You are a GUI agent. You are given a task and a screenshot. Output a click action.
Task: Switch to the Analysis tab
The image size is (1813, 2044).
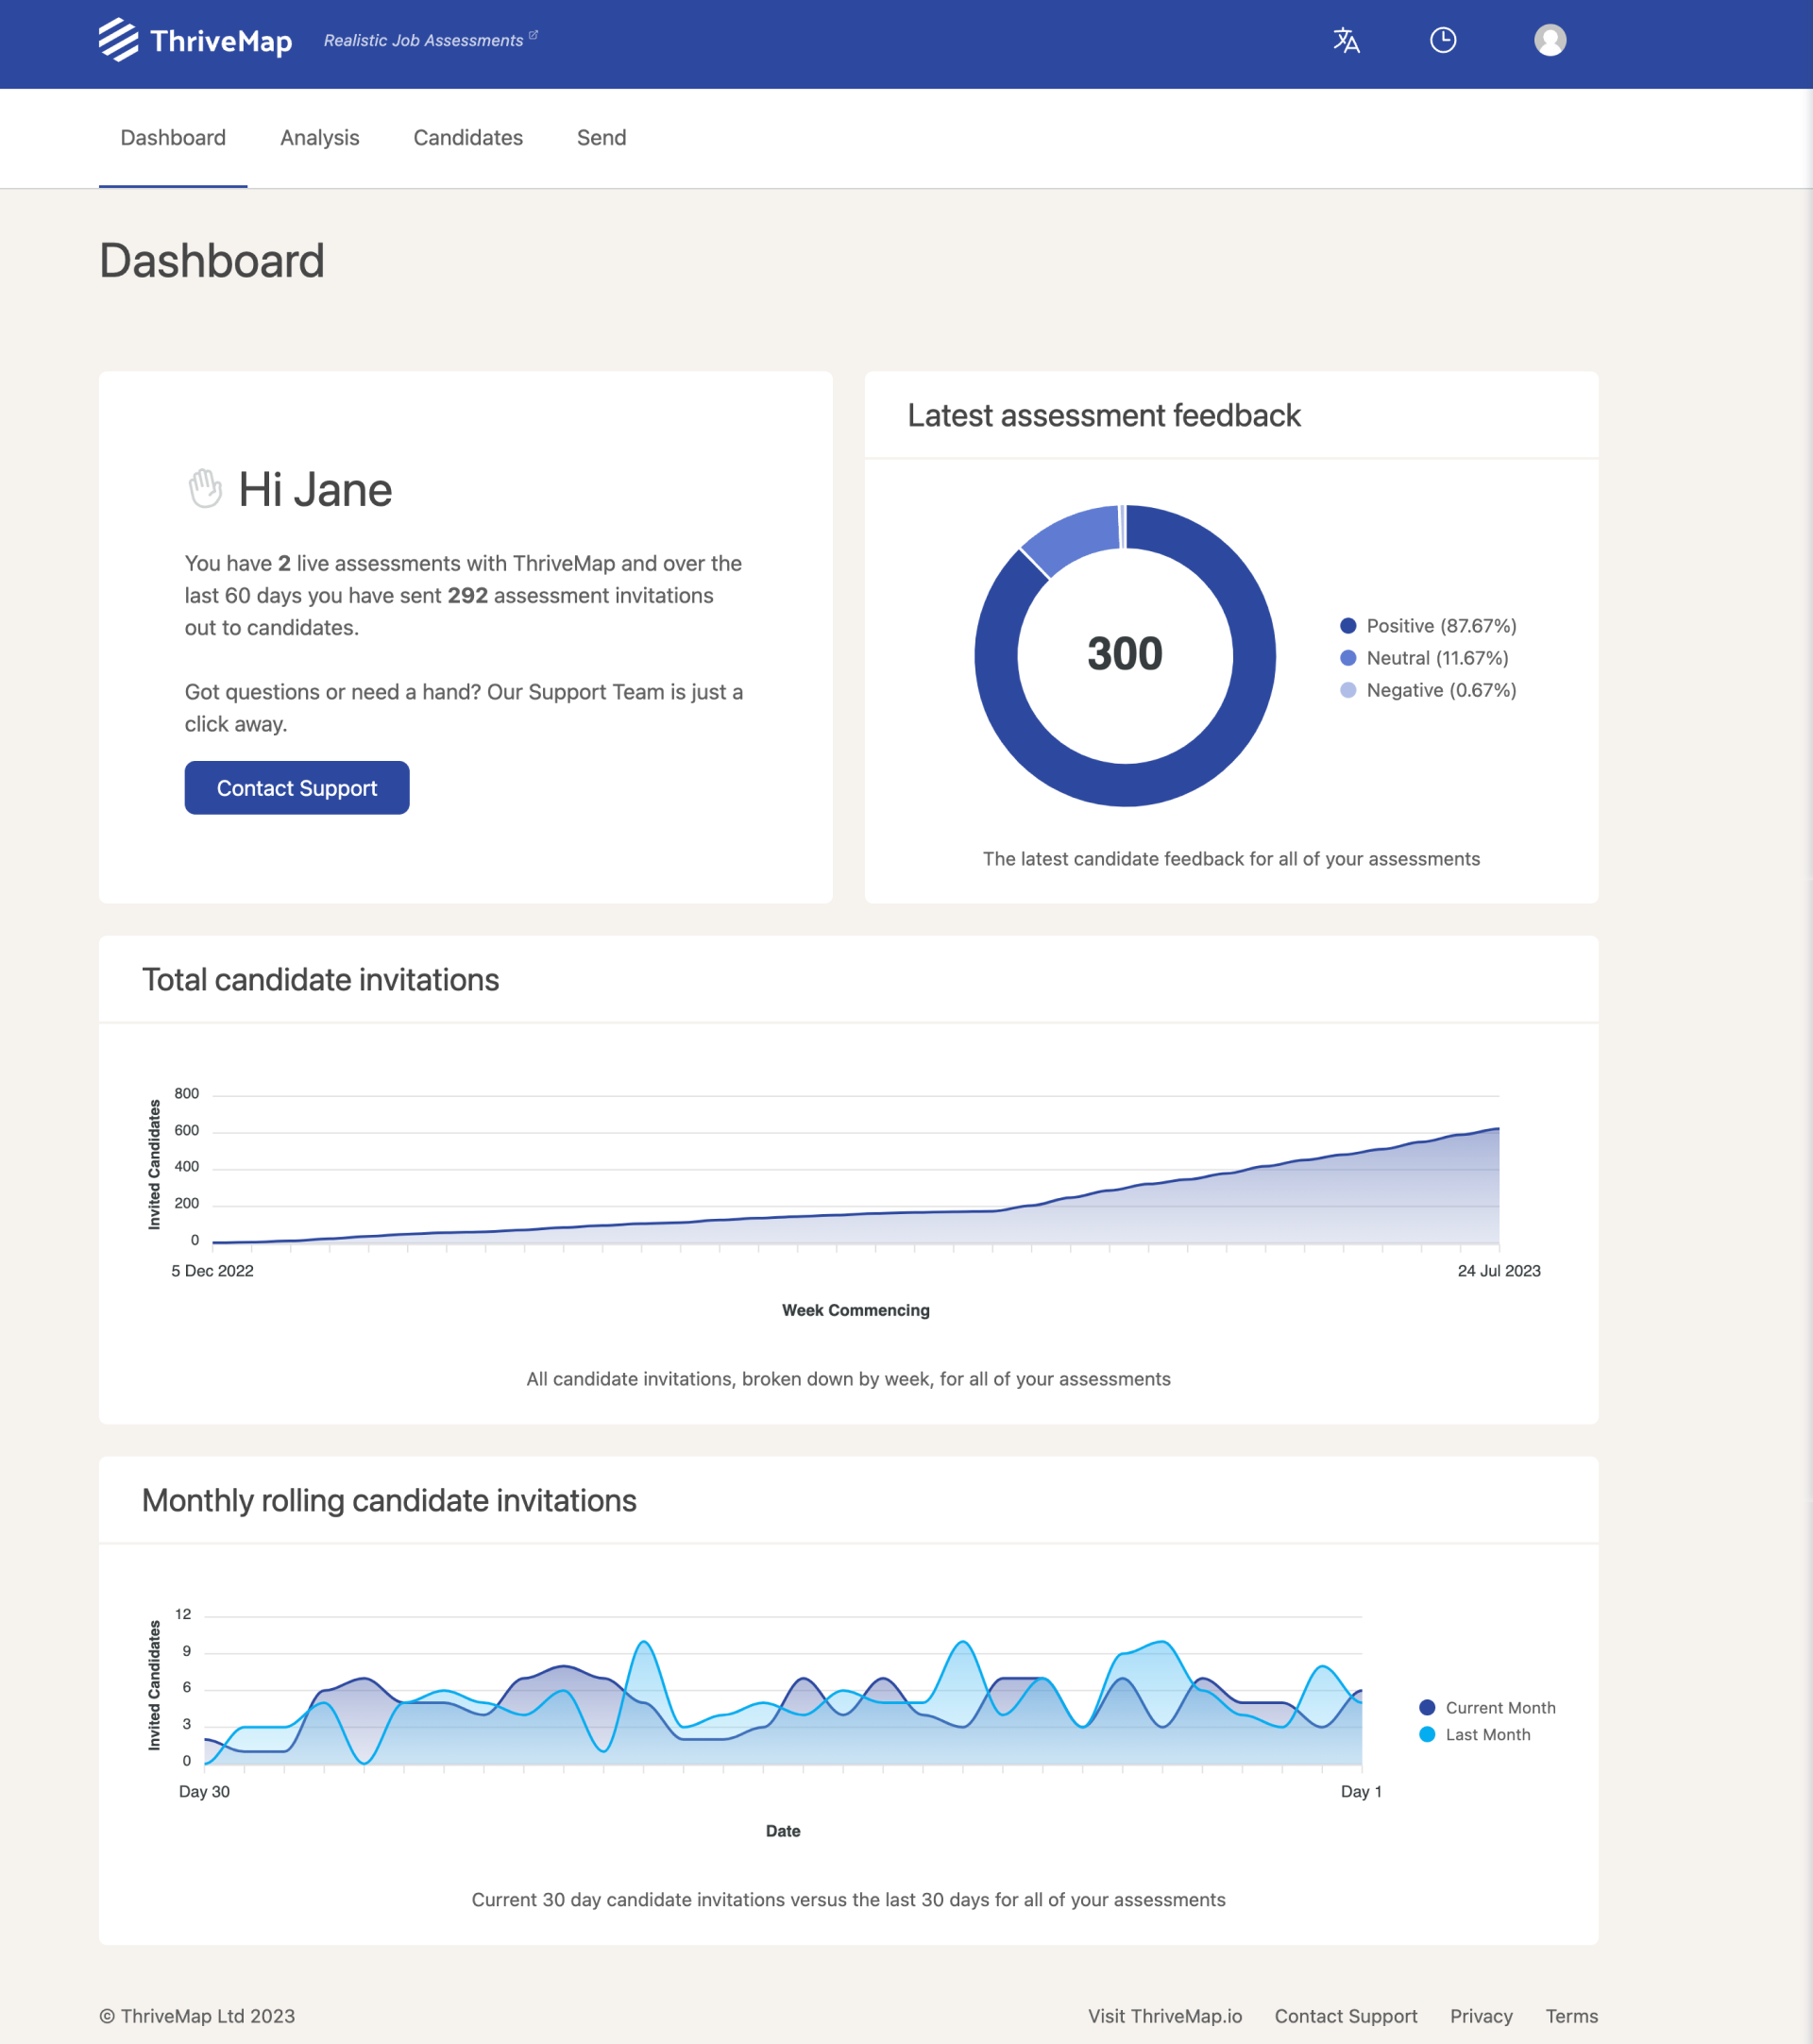319,138
